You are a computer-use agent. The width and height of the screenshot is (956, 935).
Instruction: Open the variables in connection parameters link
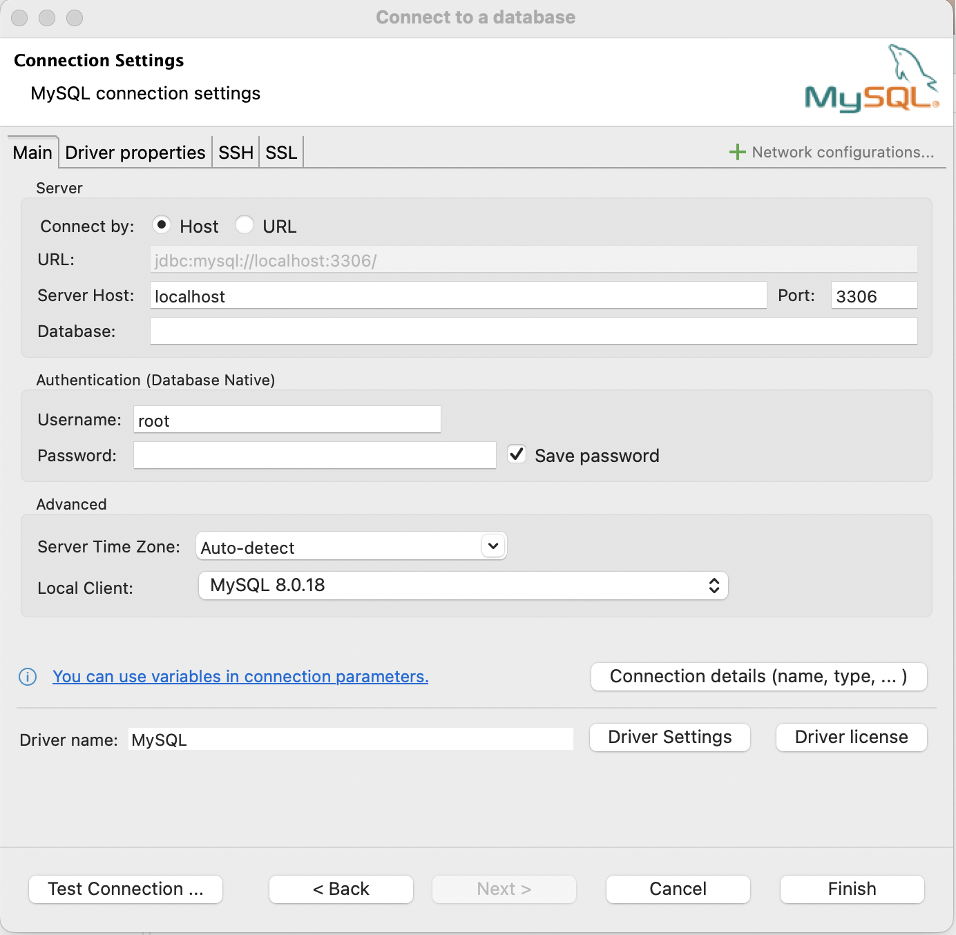[240, 677]
